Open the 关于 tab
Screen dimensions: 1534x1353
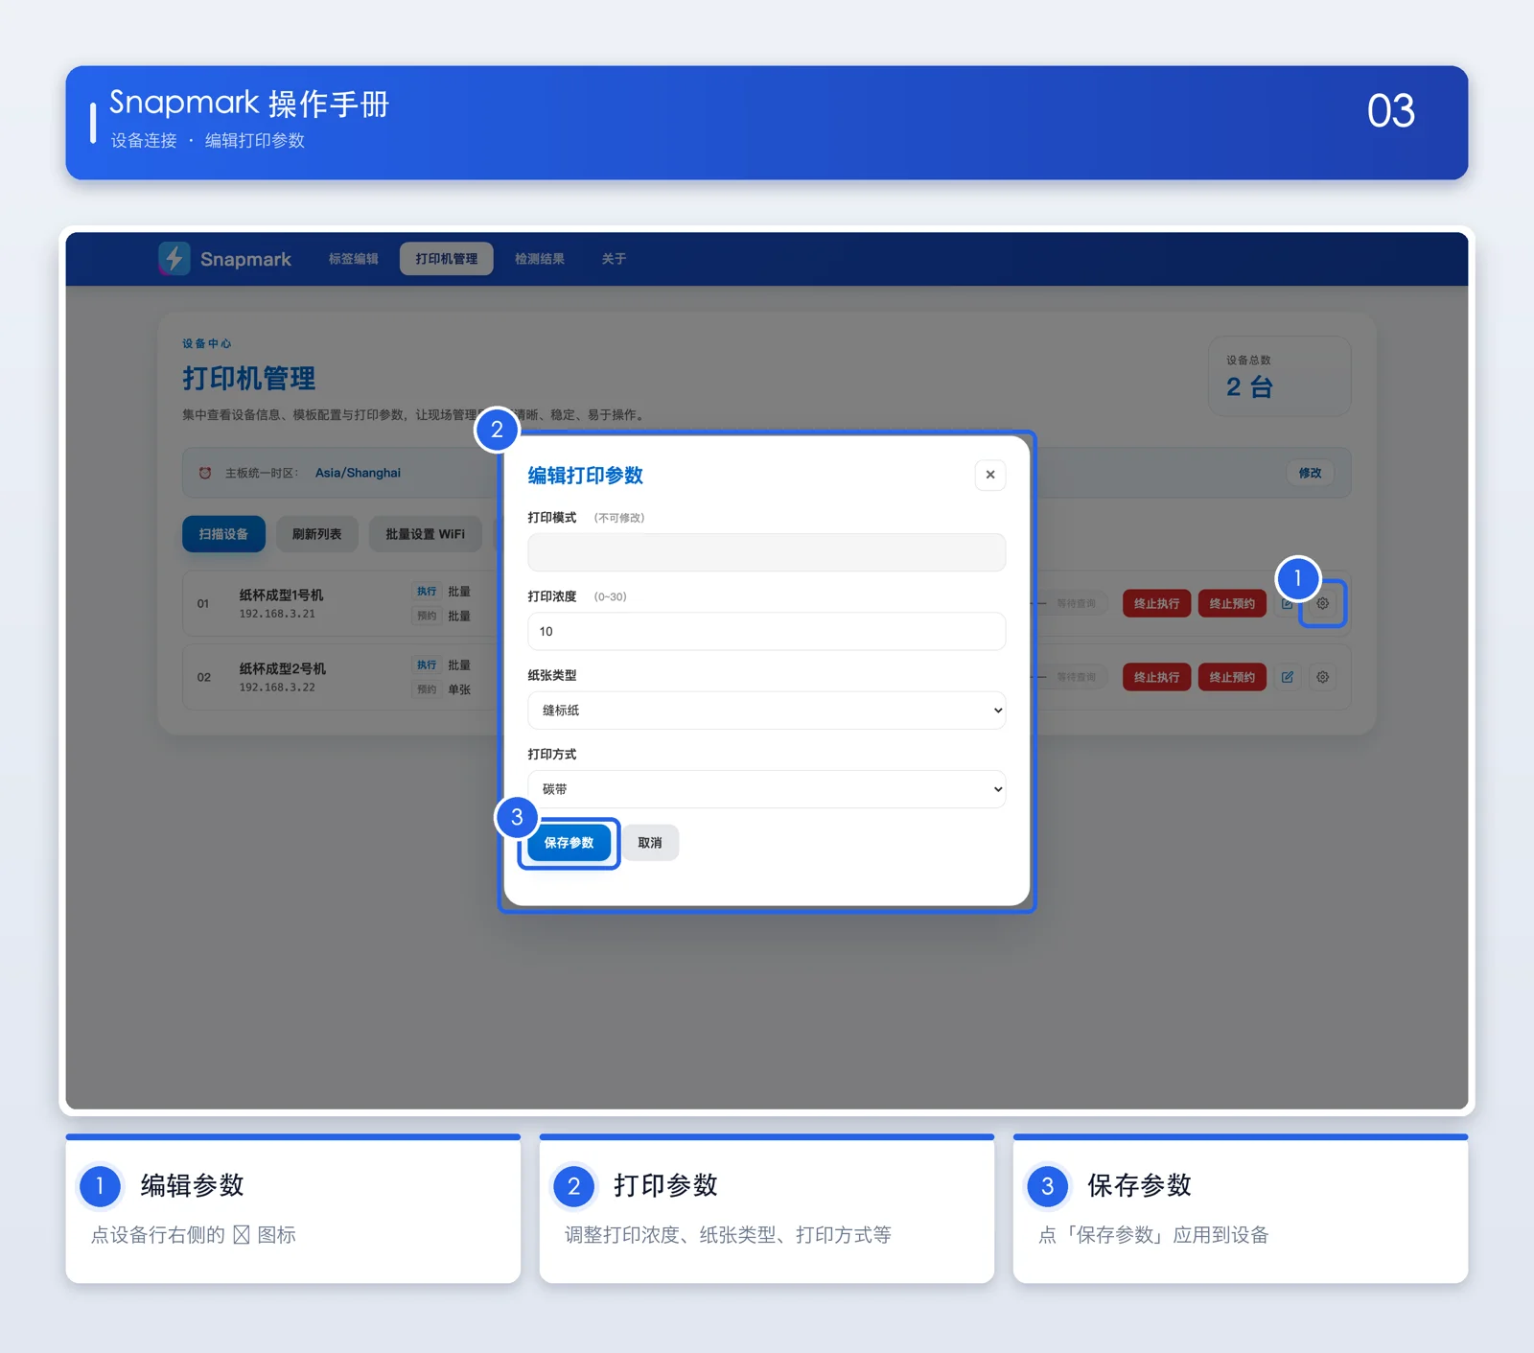coord(614,259)
